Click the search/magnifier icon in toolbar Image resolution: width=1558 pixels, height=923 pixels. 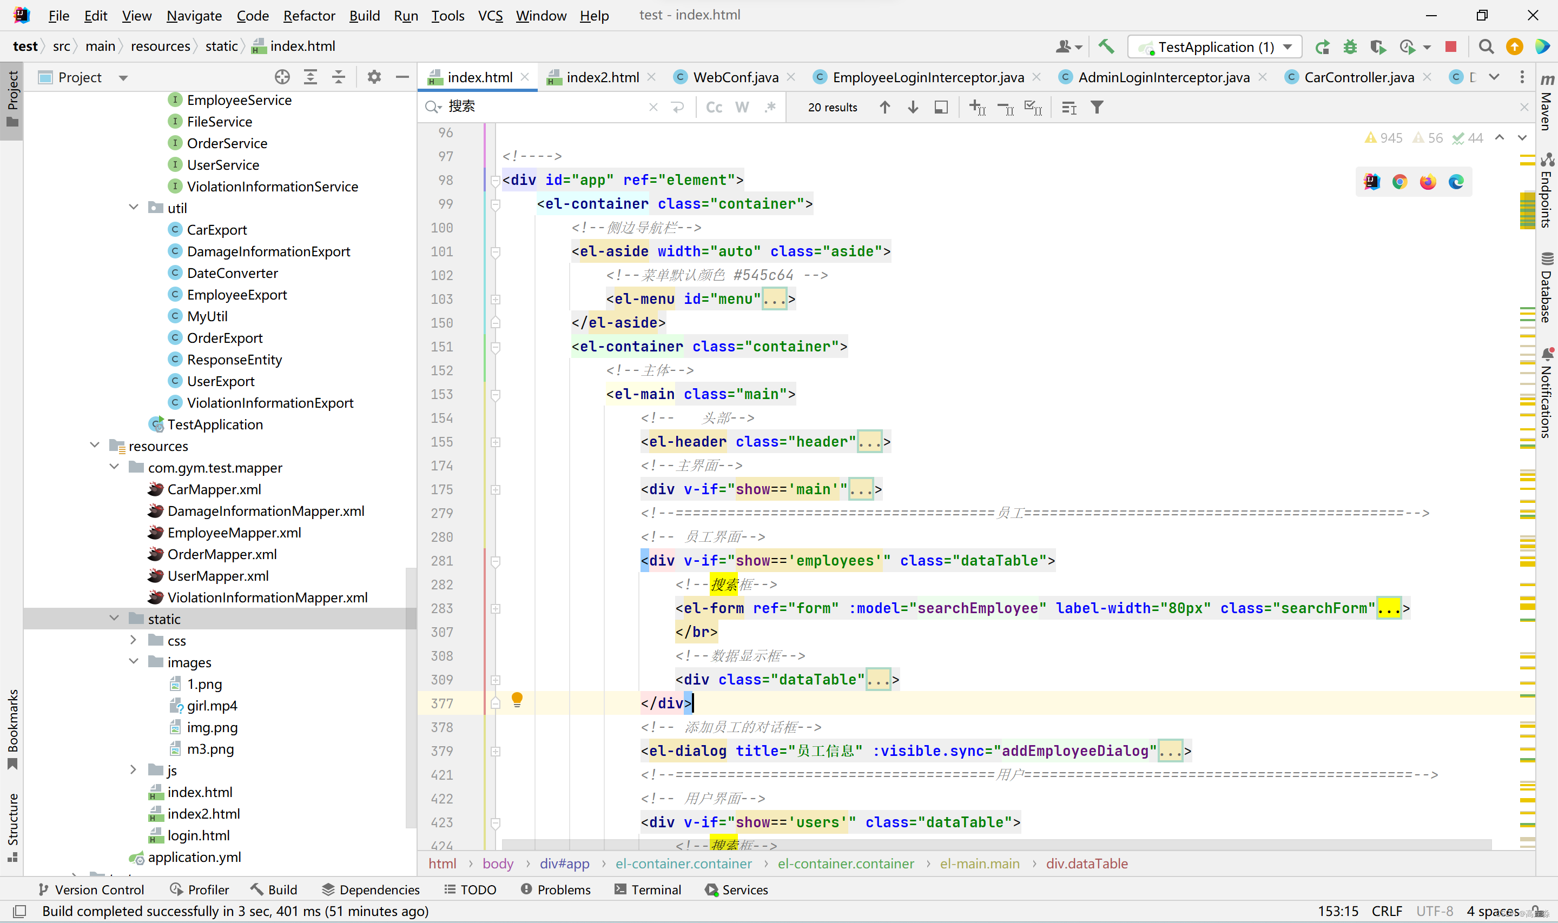click(1487, 46)
